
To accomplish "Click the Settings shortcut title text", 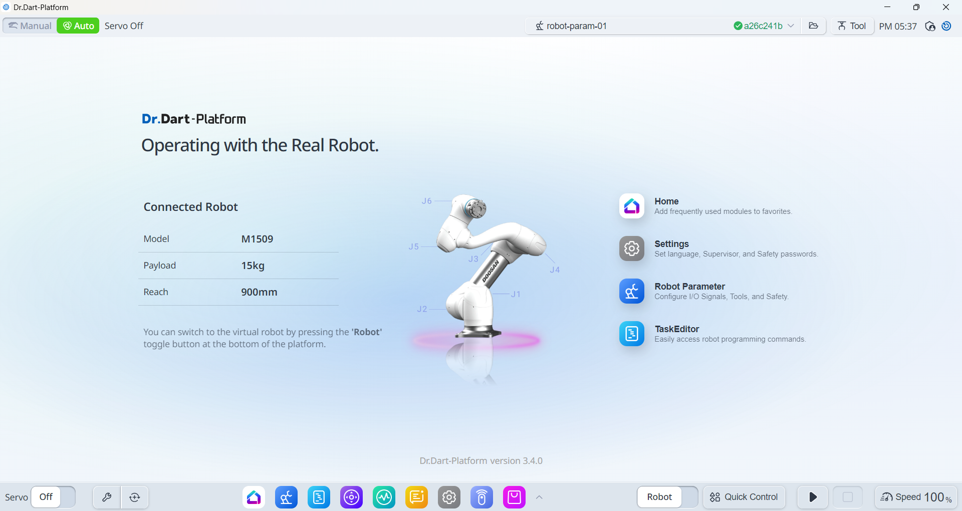I will click(x=671, y=243).
